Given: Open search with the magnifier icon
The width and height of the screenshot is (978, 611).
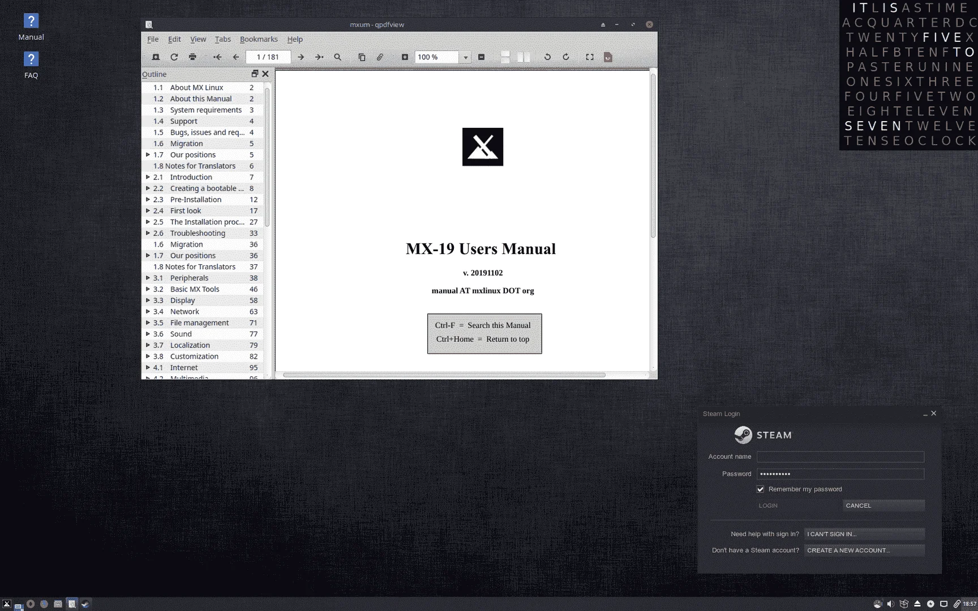Looking at the screenshot, I should 338,57.
